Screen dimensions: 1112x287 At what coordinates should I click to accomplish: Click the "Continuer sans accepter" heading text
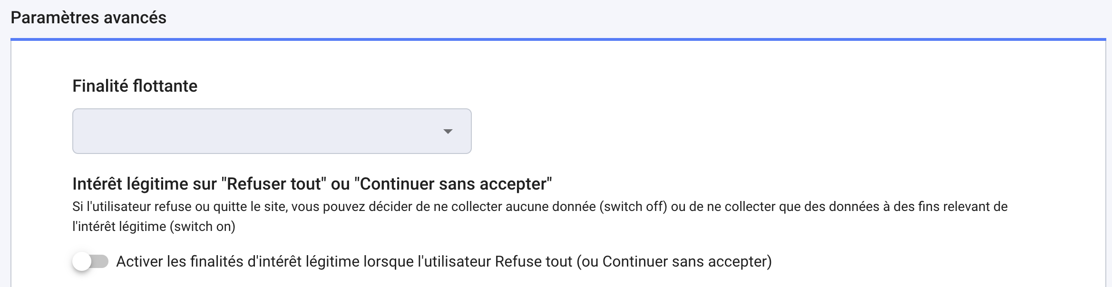[456, 184]
